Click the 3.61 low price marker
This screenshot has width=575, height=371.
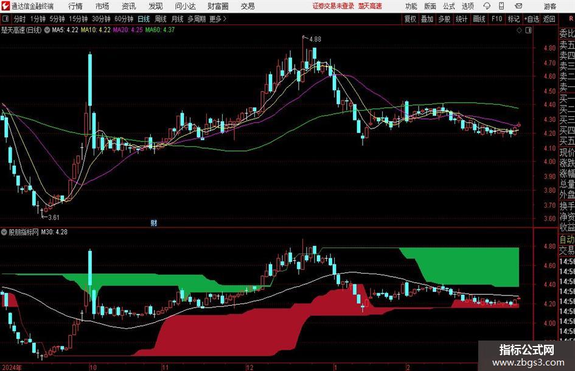54,217
